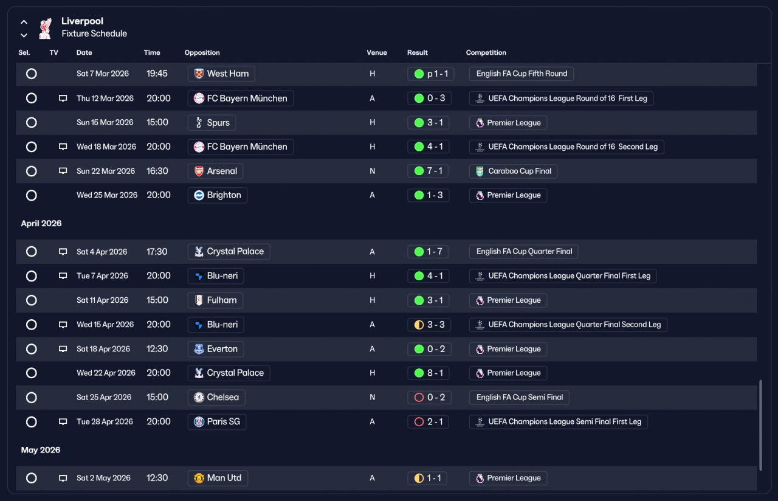
Task: Select the West Ham fixture radio button
Action: tap(32, 74)
